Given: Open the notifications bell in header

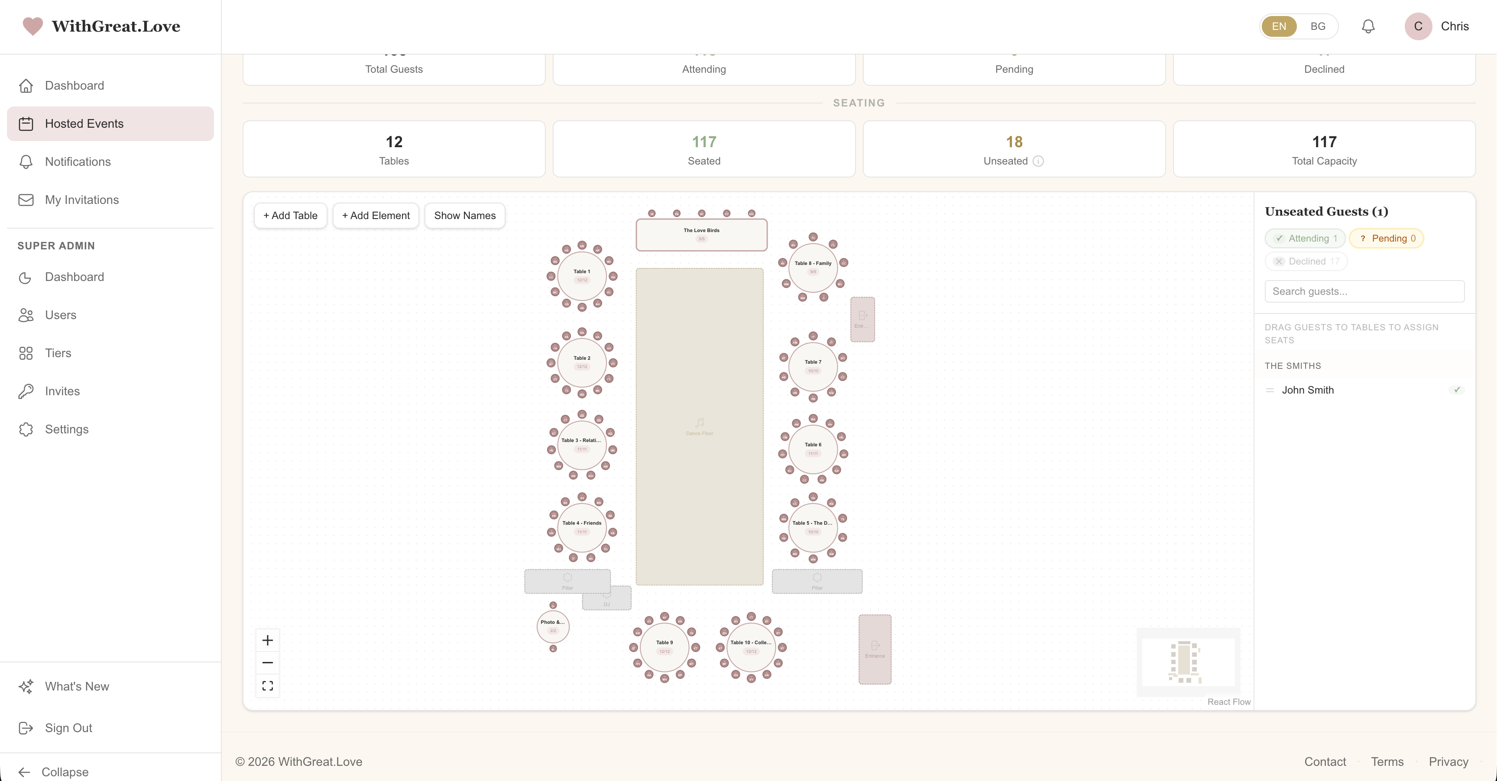Looking at the screenshot, I should (x=1368, y=26).
